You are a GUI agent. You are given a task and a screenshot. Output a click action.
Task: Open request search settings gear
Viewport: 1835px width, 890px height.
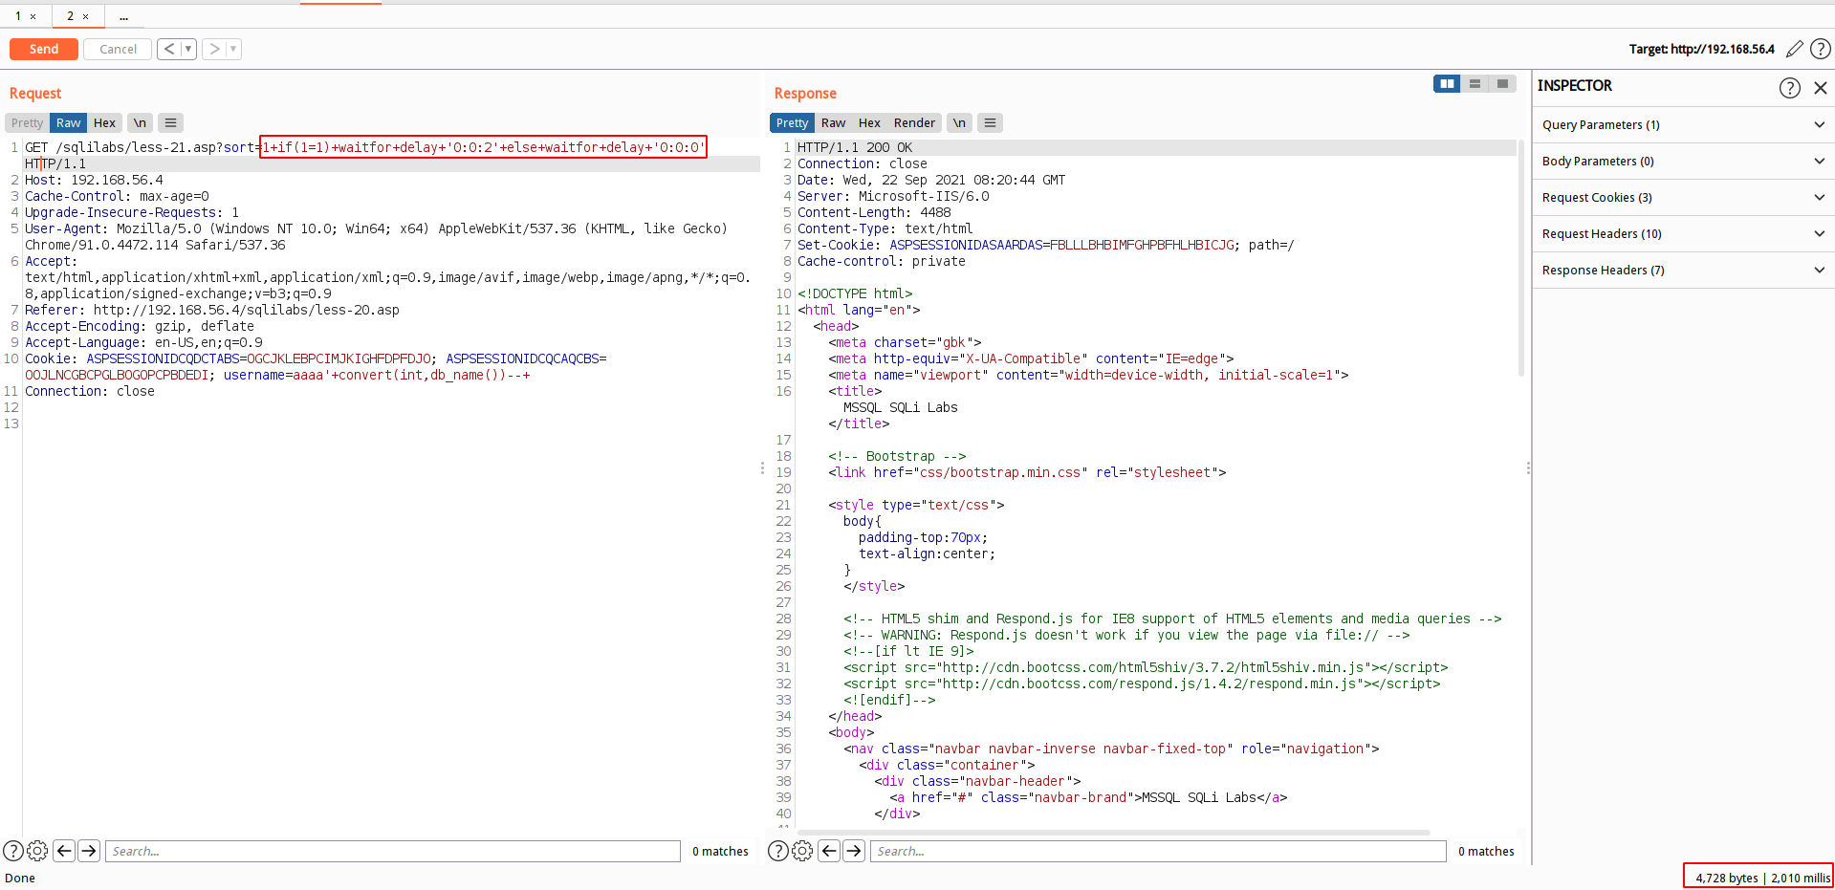(37, 851)
